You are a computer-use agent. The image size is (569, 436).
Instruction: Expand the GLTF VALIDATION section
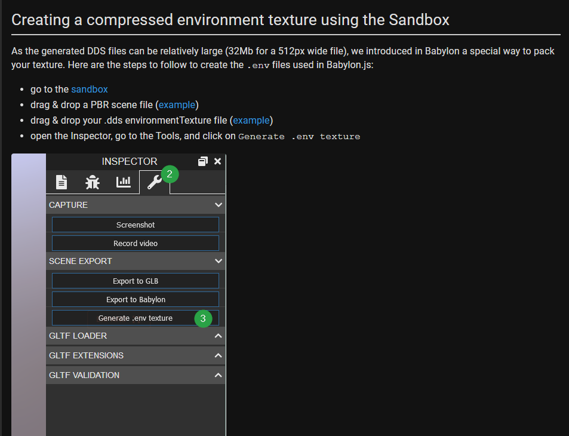(x=136, y=375)
